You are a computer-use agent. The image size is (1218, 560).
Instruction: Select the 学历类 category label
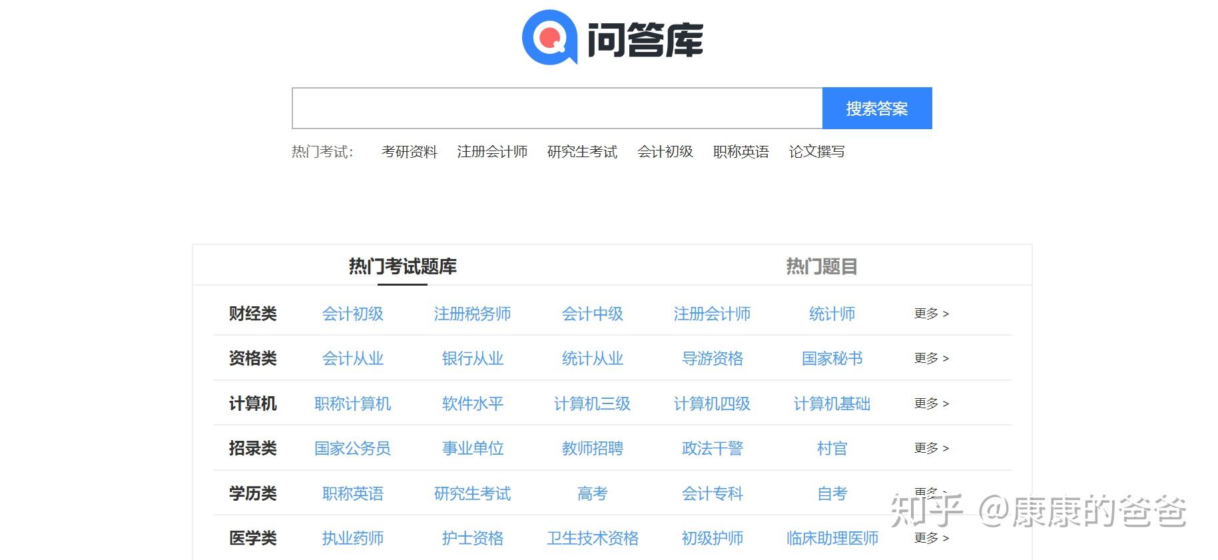coord(253,493)
